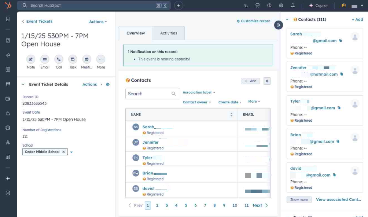368x217 pixels.
Task: Open the calling phone icon in top bar
Action: [246, 5]
